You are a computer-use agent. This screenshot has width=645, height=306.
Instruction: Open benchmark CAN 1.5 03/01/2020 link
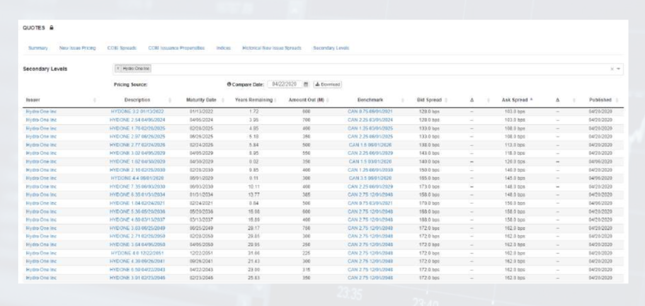370,162
